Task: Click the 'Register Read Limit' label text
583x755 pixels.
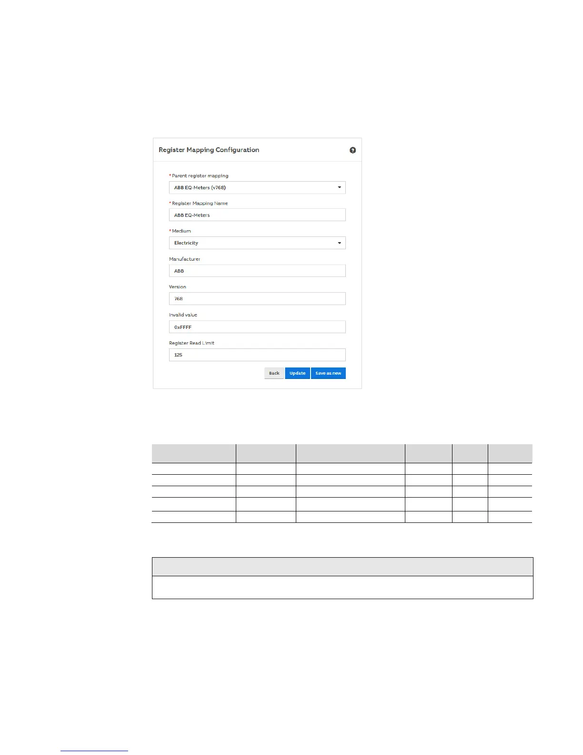Action: (191, 343)
